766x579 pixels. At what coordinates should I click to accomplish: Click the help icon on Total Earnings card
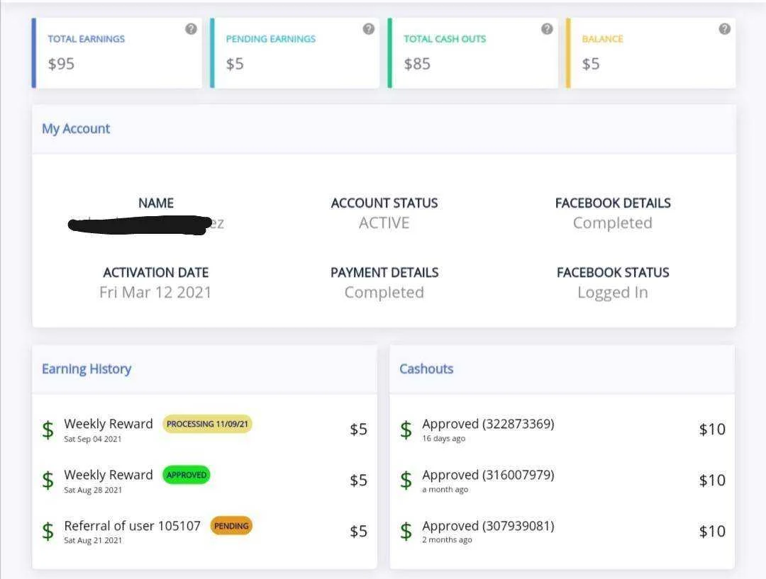click(x=191, y=29)
